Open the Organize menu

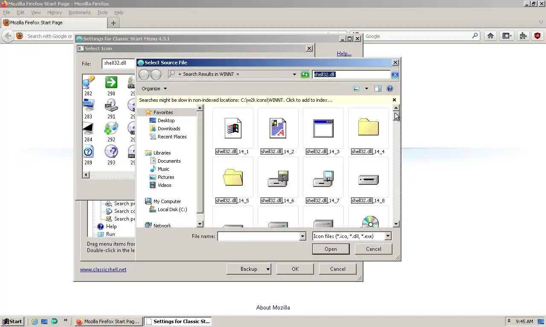click(x=154, y=89)
